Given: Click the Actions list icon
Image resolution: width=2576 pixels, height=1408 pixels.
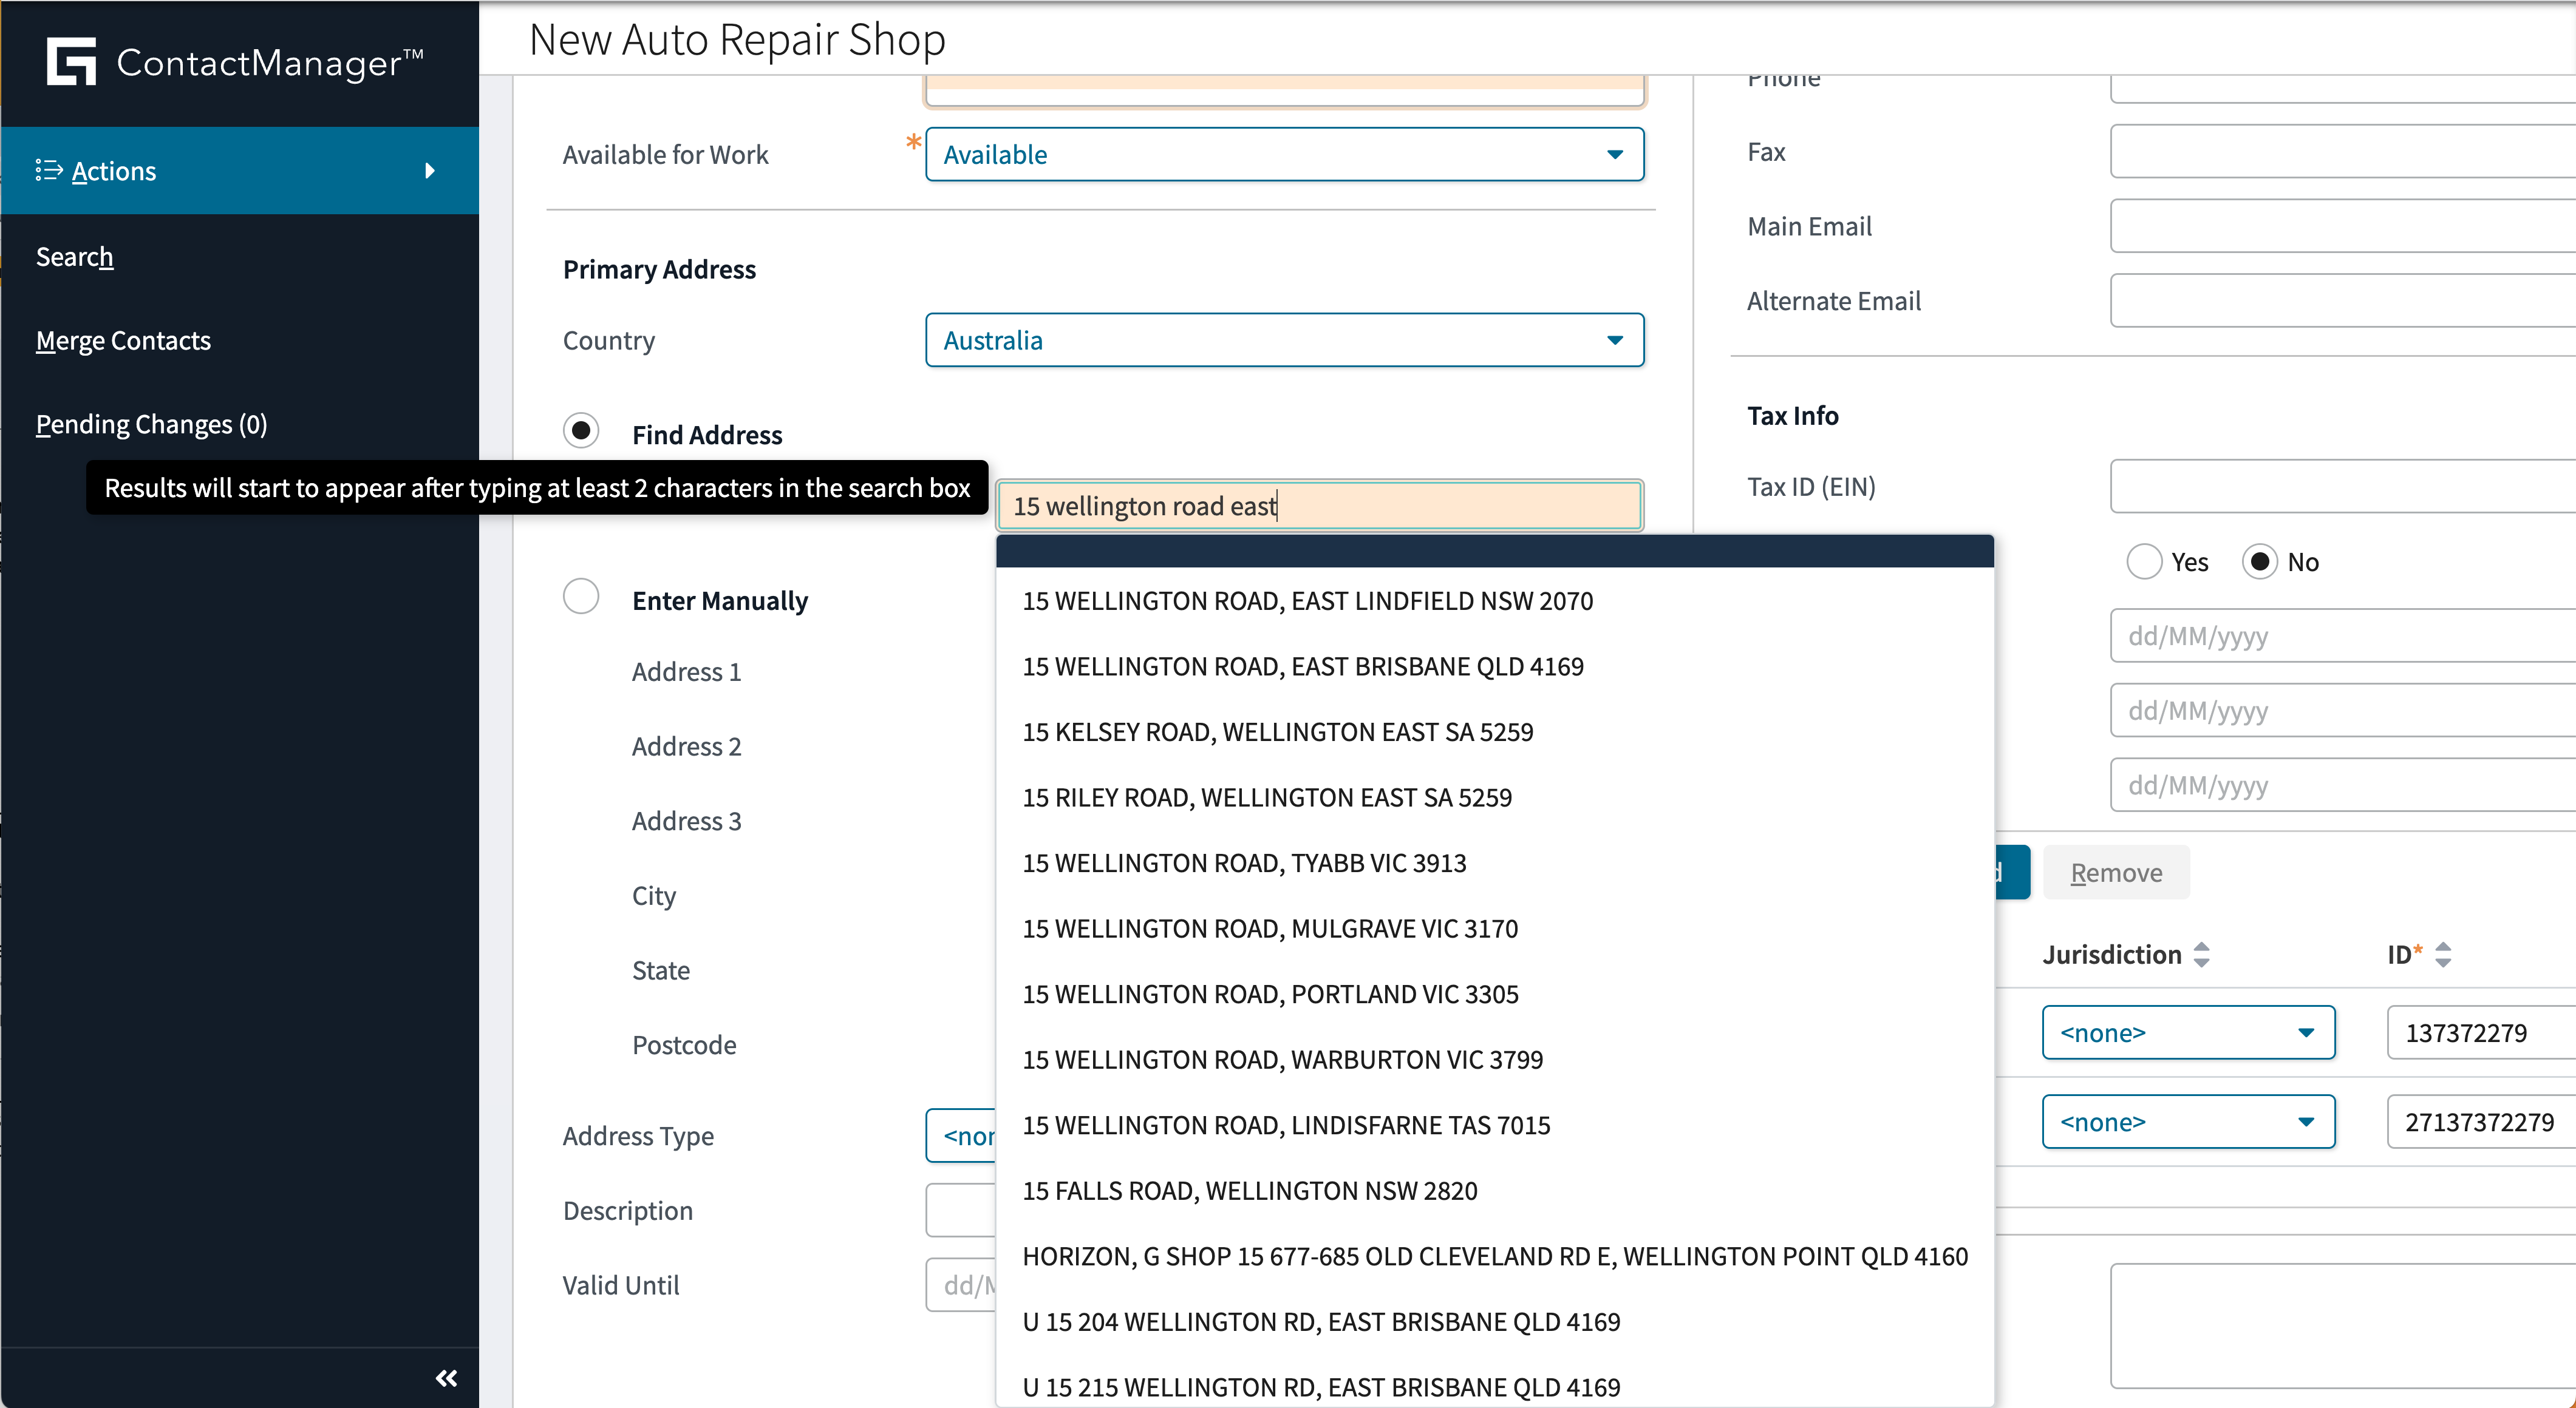Looking at the screenshot, I should point(48,170).
